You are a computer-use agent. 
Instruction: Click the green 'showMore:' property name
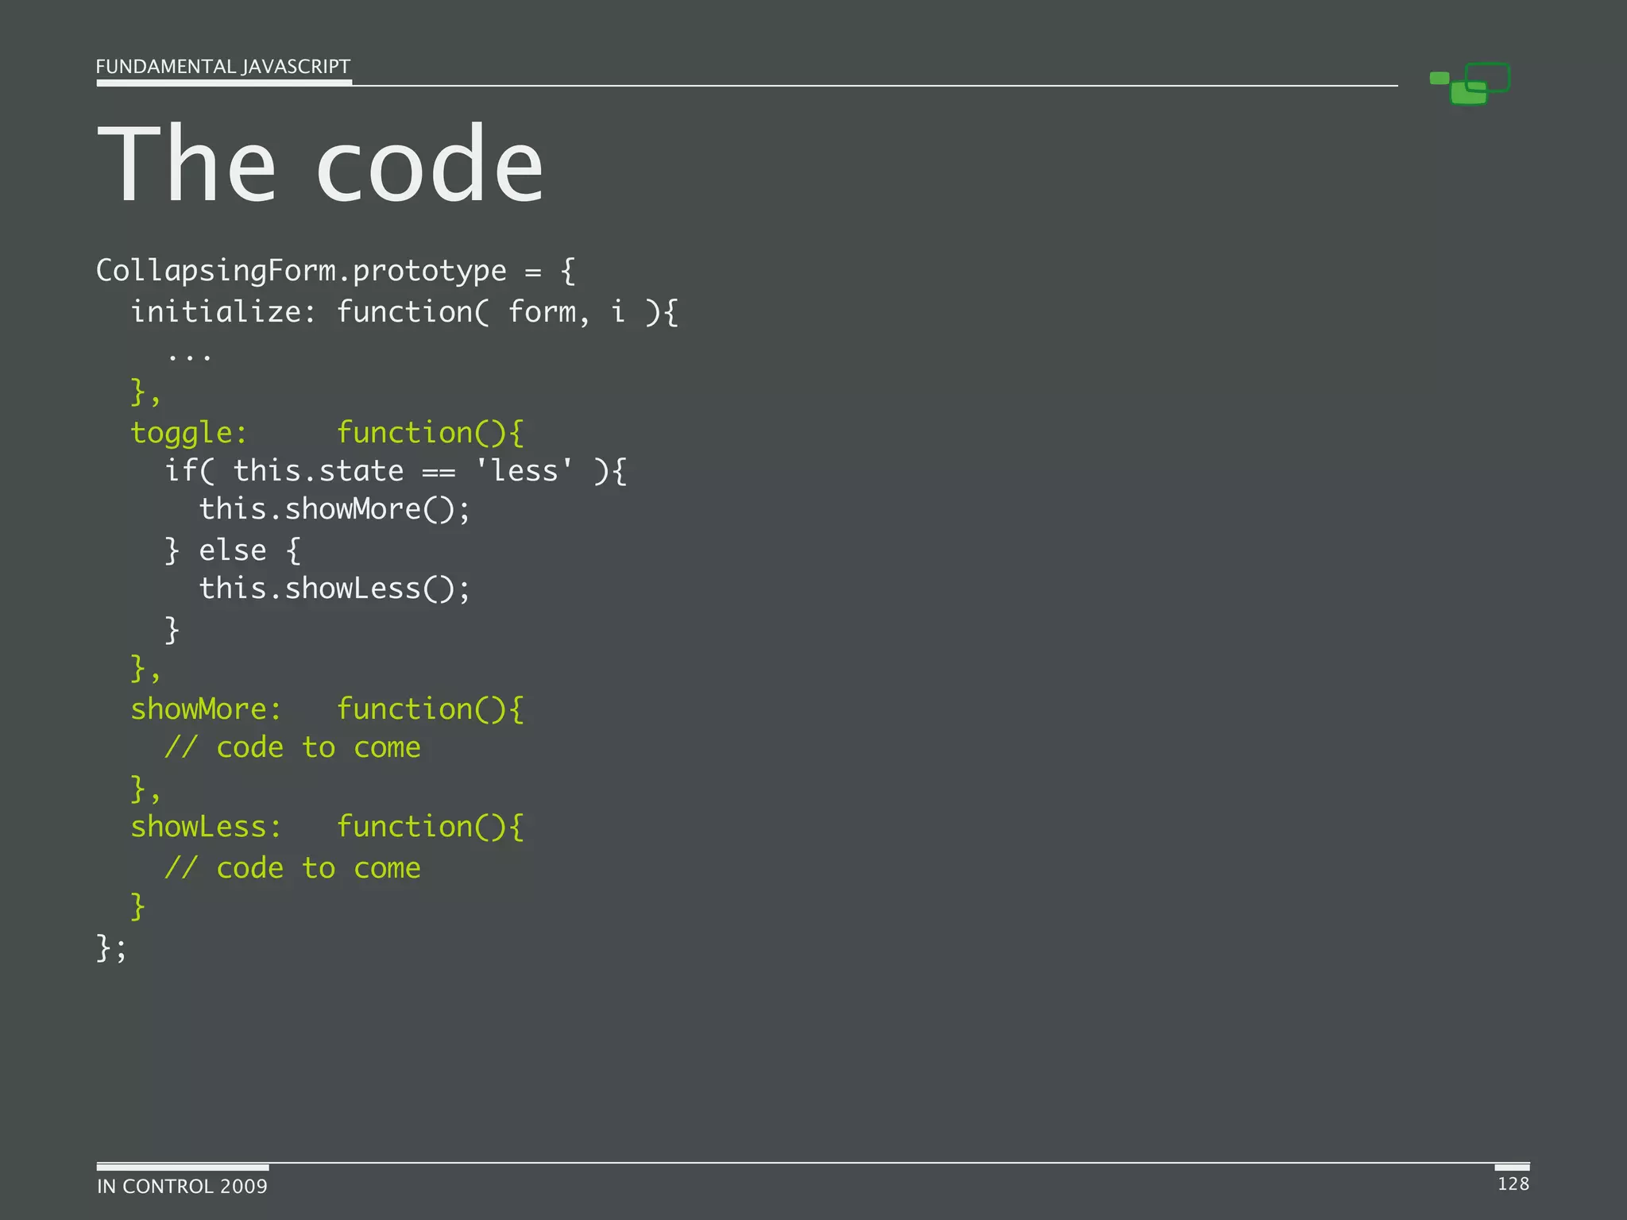(206, 709)
